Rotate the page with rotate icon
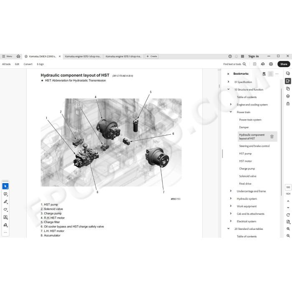The height and width of the screenshot is (292, 292). [288, 215]
